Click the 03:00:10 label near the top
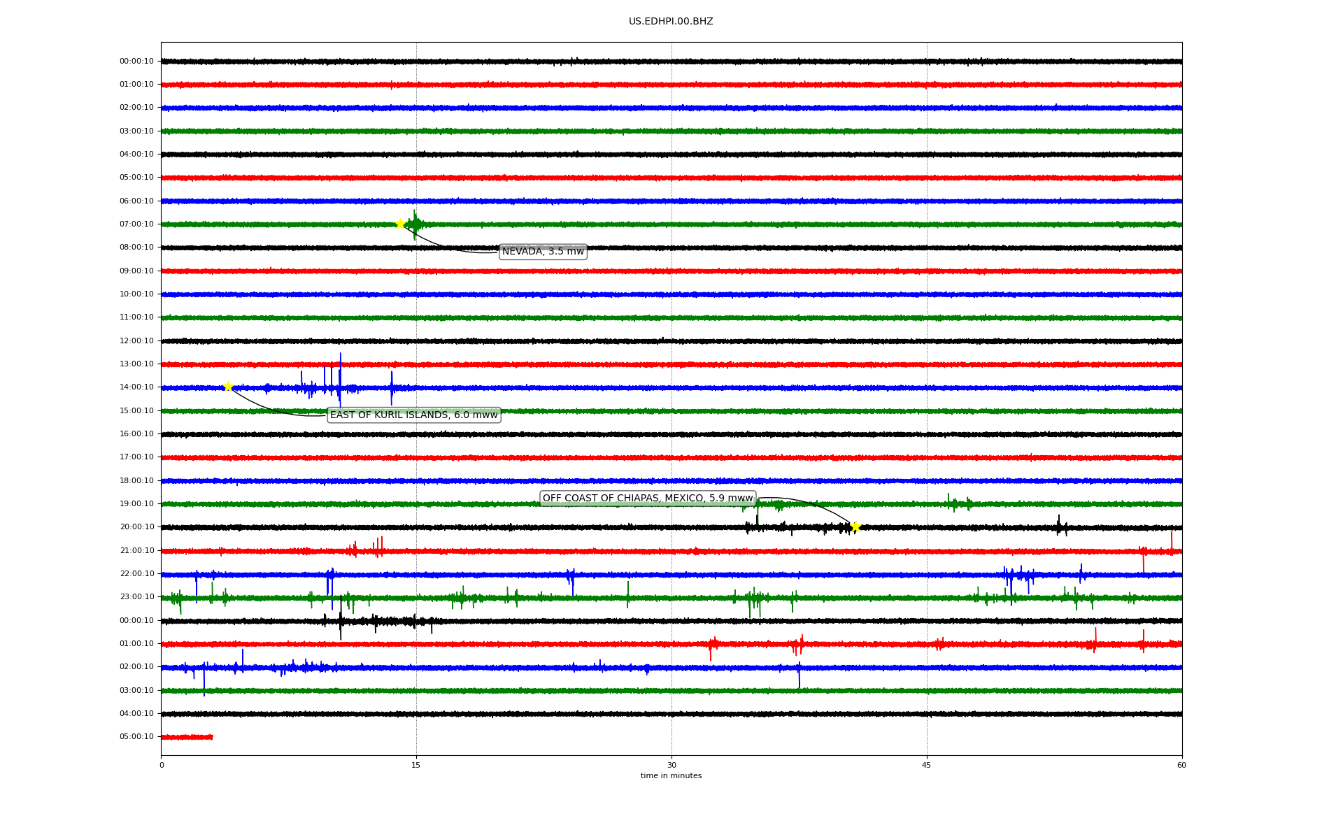This screenshot has height=839, width=1343. tap(136, 131)
